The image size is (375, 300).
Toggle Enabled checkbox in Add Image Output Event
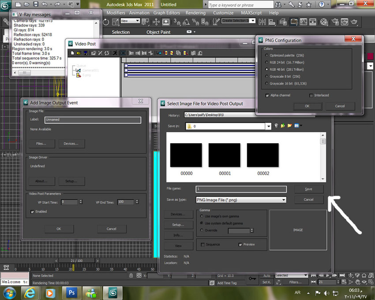coord(32,211)
